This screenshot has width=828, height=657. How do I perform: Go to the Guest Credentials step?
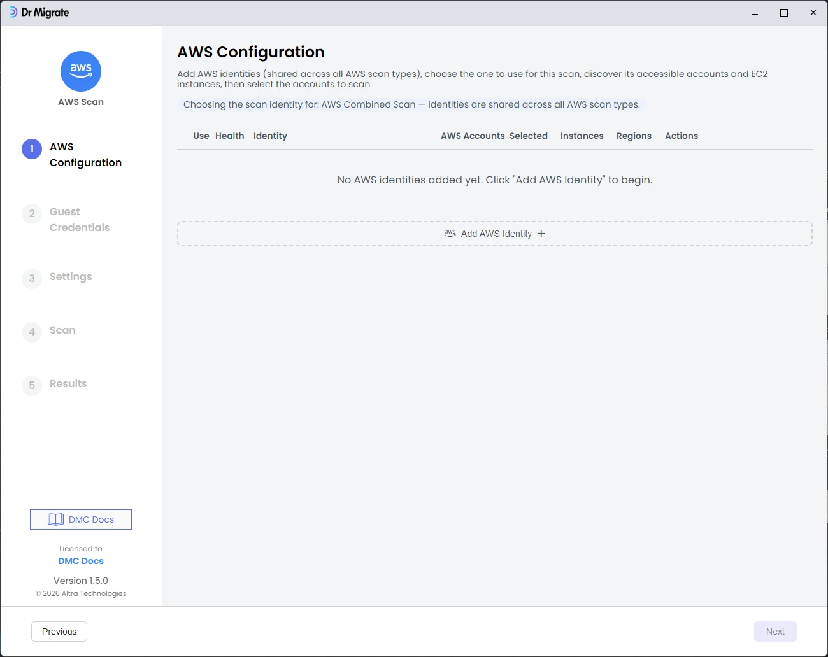tap(80, 220)
